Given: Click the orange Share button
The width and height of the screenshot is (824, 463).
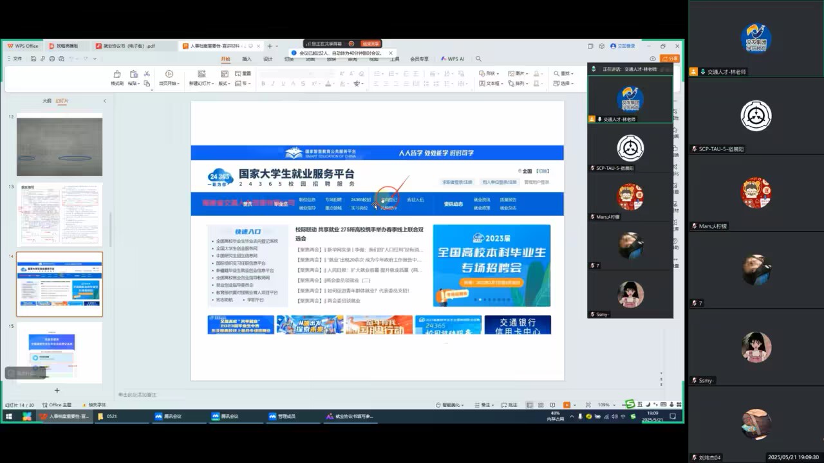Looking at the screenshot, I should (671, 59).
